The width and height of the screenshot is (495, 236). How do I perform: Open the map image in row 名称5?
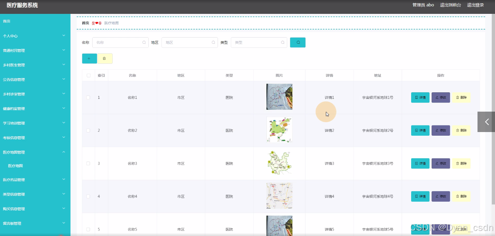(x=279, y=226)
